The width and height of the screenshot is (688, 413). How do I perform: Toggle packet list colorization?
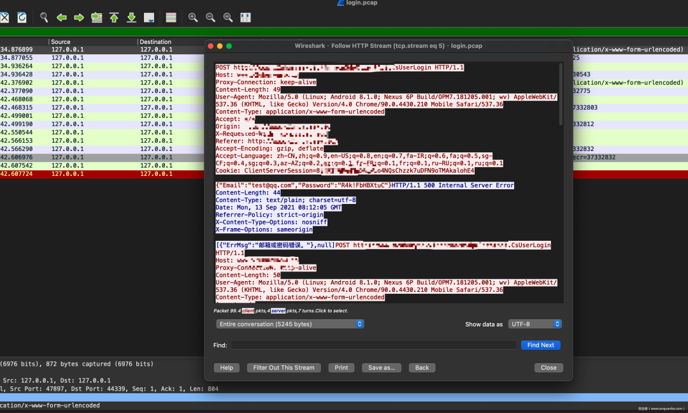171,18
